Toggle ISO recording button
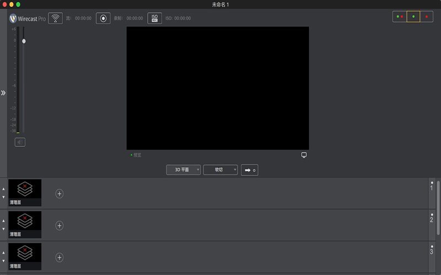 pos(155,18)
